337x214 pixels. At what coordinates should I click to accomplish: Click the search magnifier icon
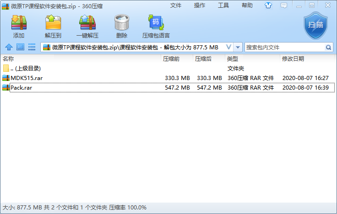point(328,47)
